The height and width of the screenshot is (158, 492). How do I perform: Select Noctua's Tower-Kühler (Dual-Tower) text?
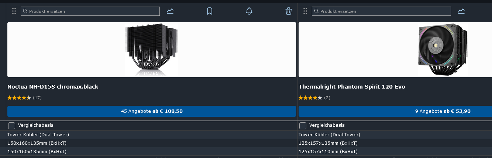point(38,134)
